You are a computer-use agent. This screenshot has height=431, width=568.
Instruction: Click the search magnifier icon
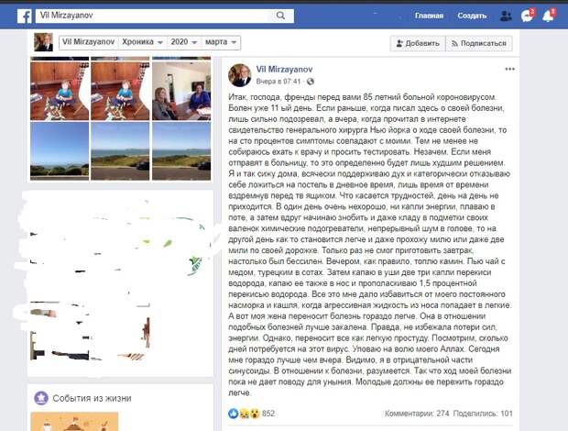tap(280, 16)
